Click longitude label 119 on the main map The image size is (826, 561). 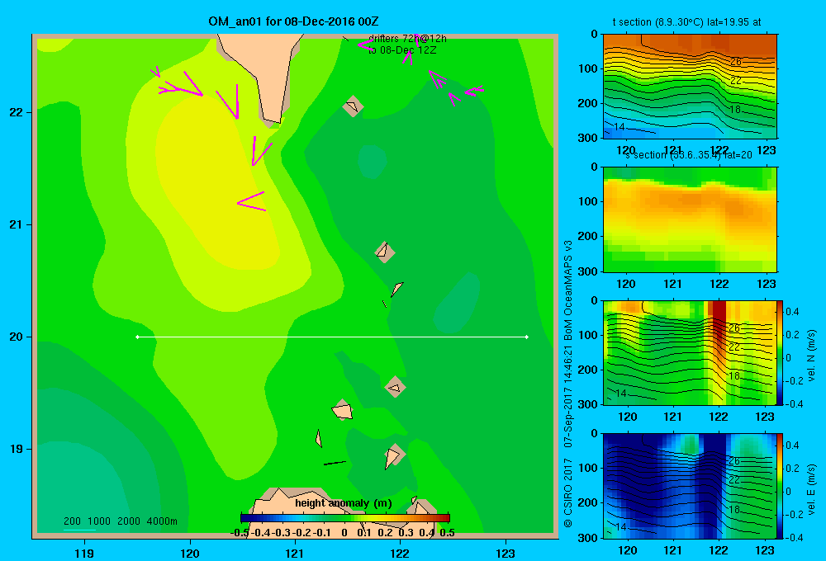point(84,553)
